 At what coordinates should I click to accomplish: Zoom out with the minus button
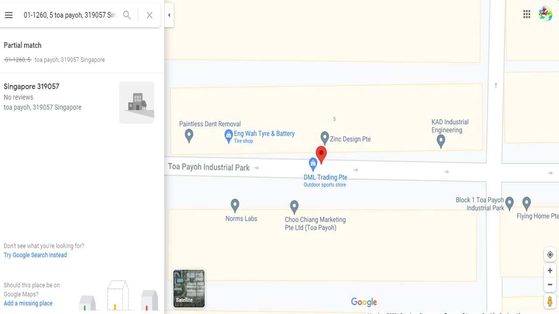[550, 285]
